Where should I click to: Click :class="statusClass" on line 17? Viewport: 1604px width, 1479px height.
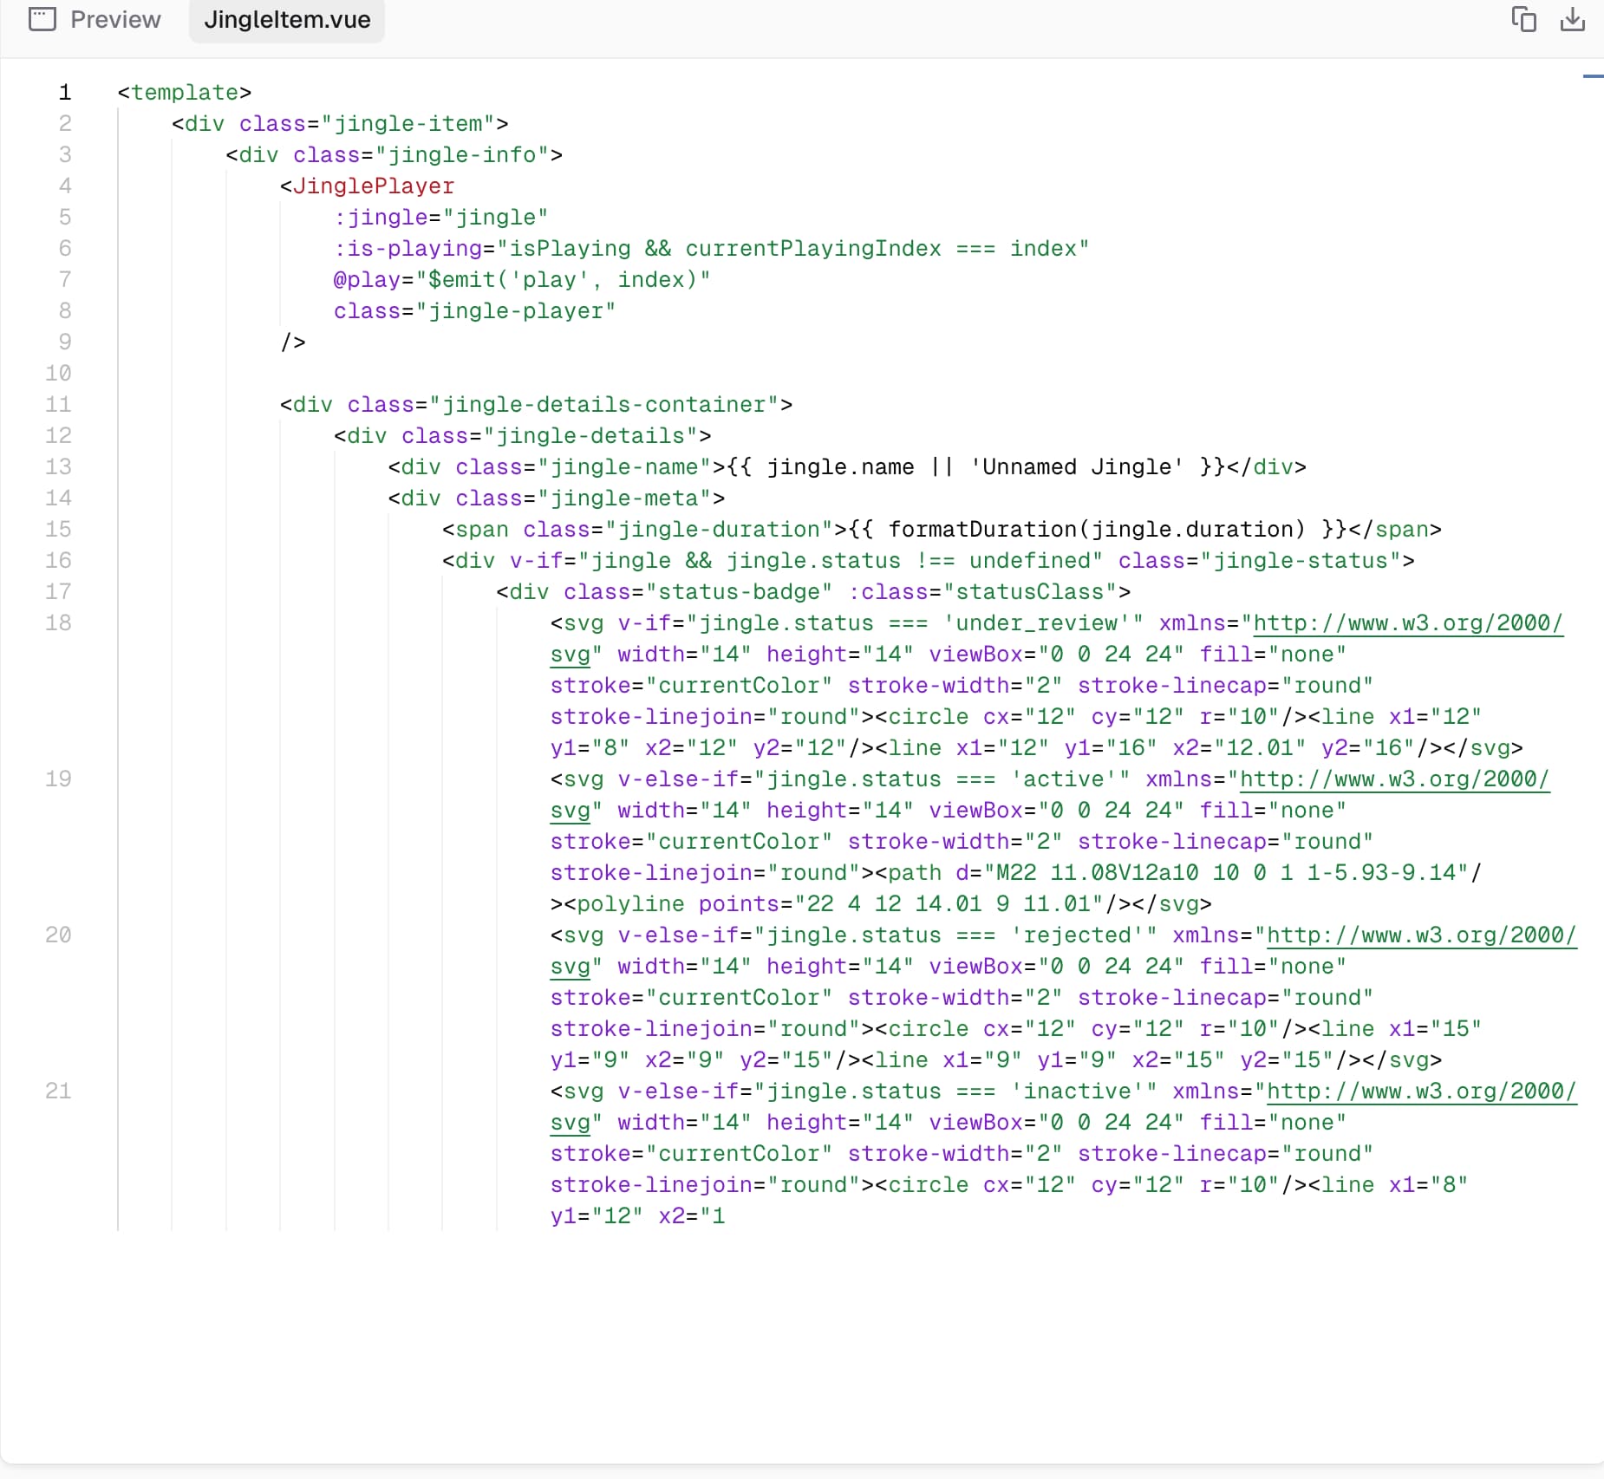point(982,592)
